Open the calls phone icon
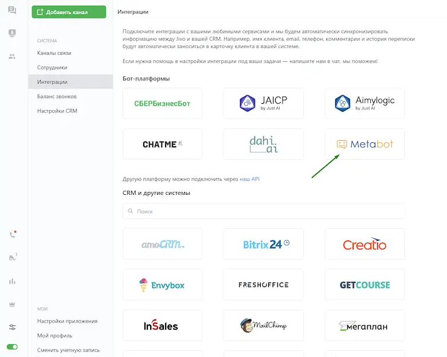Image resolution: width=447 pixels, height=357 pixels. tap(12, 234)
